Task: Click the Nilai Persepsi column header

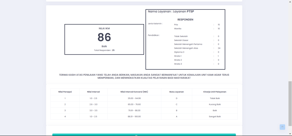Action: [65, 92]
